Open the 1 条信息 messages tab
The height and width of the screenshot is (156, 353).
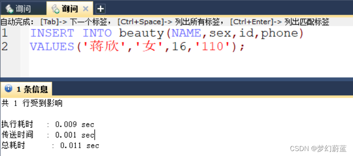[26, 89]
